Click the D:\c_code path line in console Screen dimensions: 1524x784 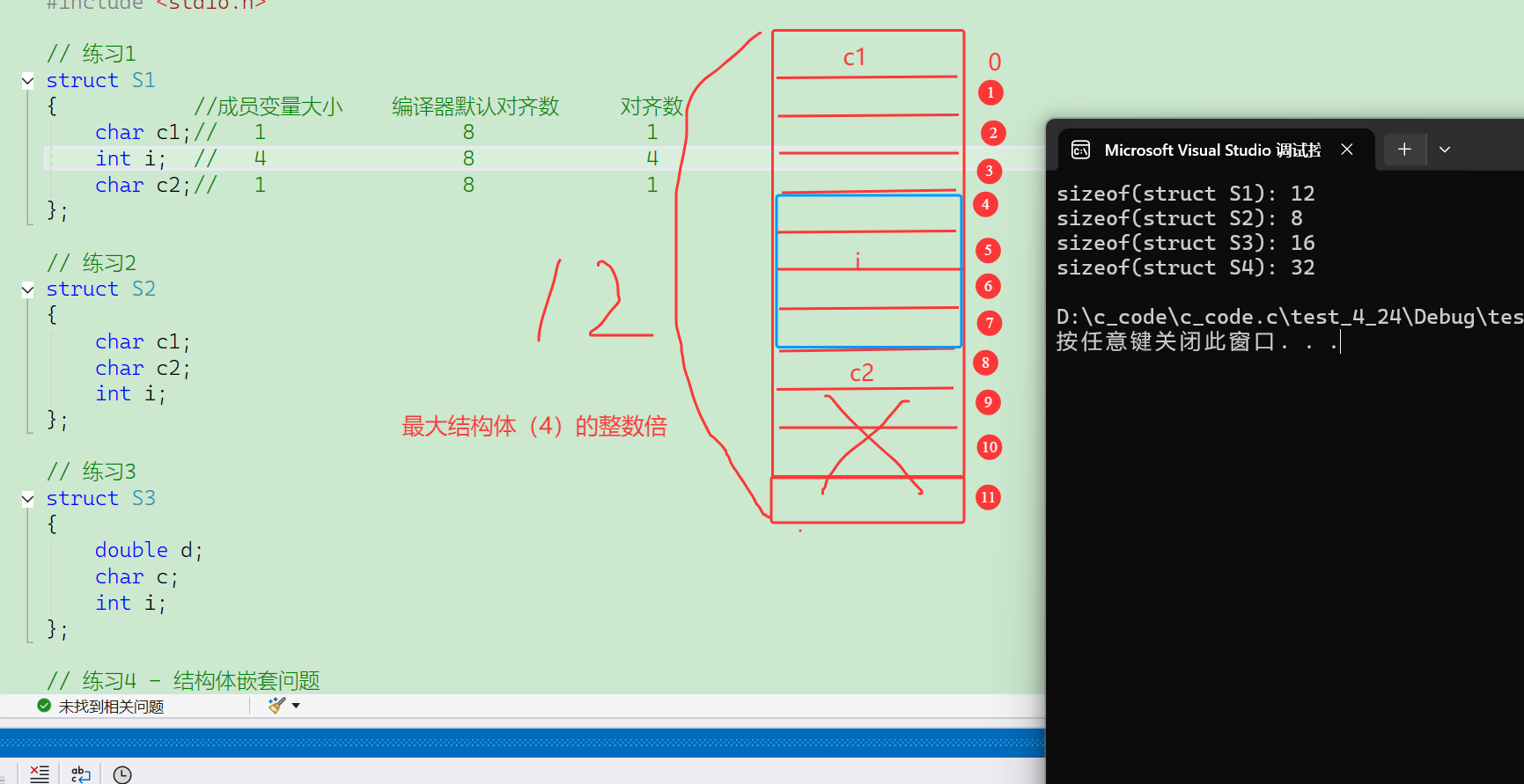1290,317
